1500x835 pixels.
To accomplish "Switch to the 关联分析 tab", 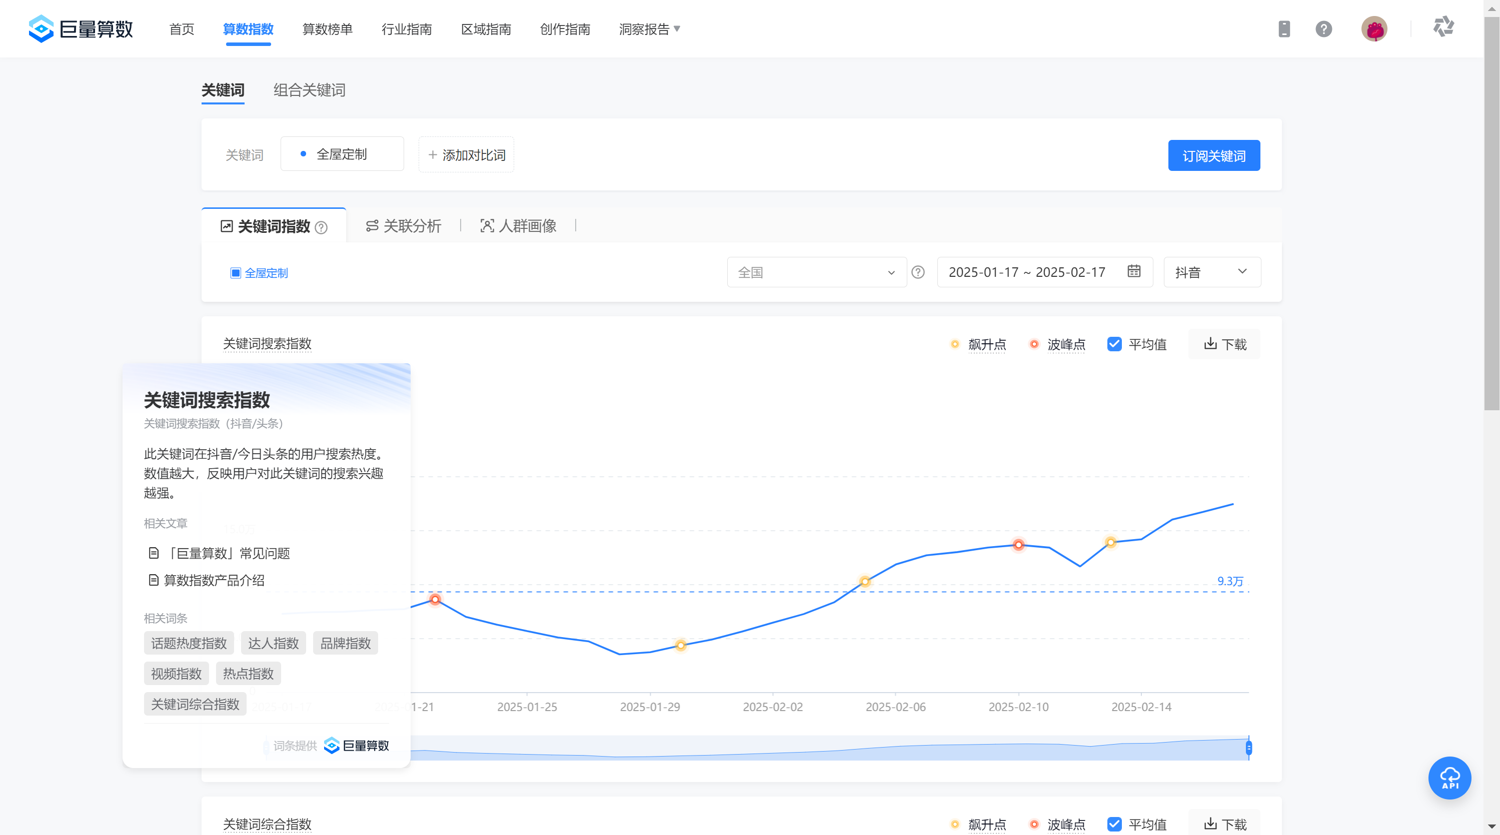I will [x=403, y=226].
